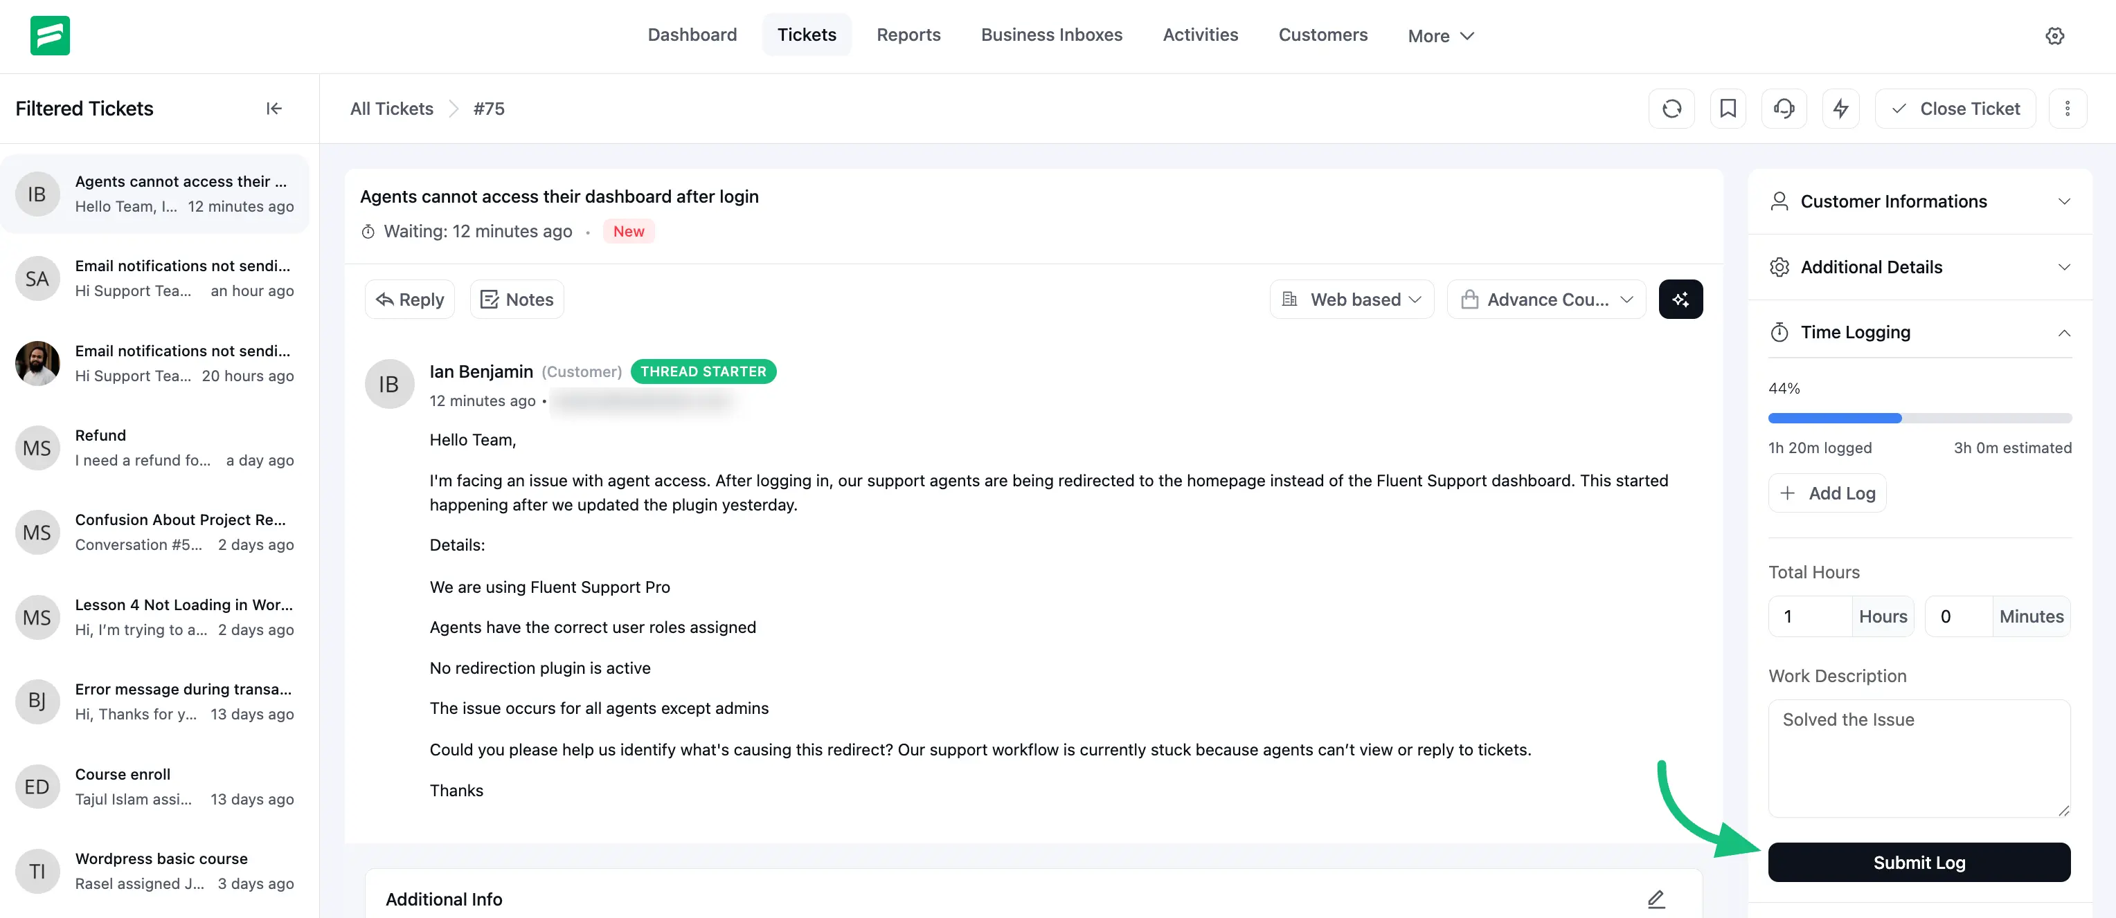
Task: Collapse the Filtered Tickets sidebar
Action: 274,109
